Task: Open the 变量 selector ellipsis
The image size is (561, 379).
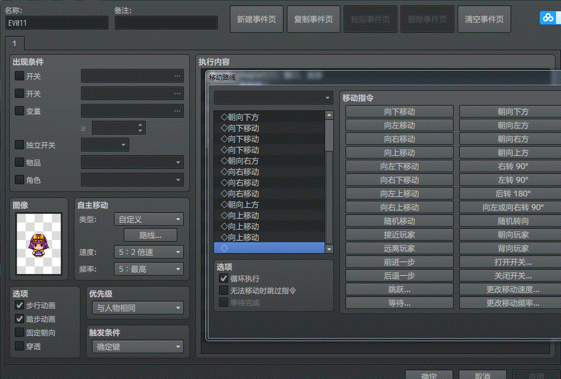Action: (x=177, y=111)
